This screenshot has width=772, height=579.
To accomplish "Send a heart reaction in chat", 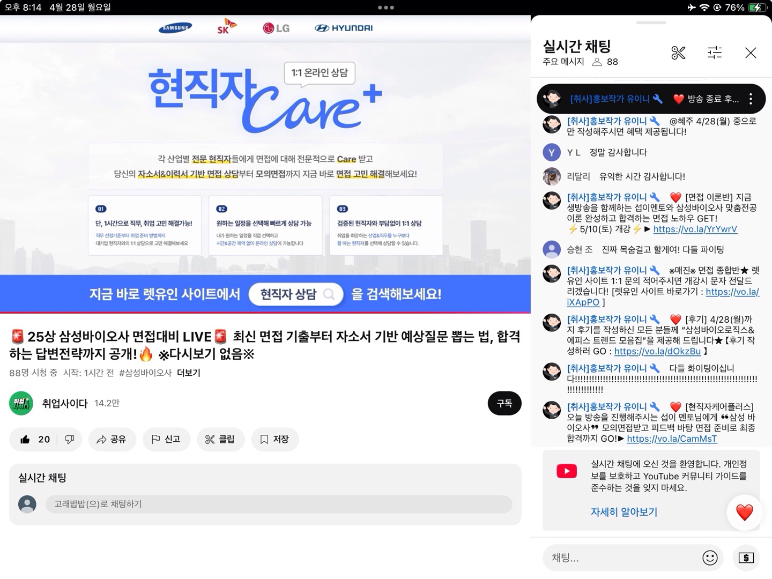I will (744, 513).
